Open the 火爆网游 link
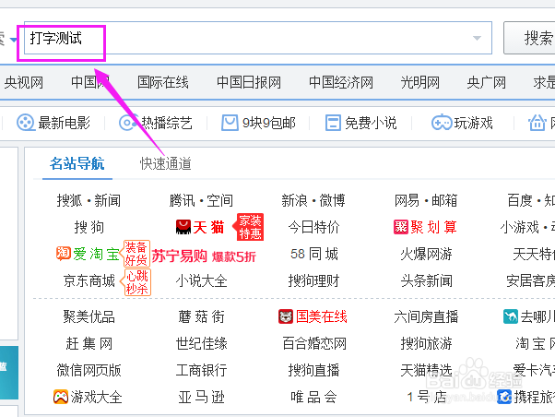The image size is (555, 417). (x=426, y=254)
